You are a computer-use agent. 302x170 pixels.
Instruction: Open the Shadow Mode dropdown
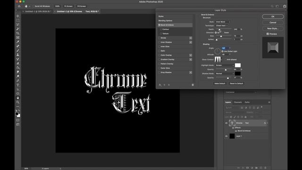coord(225,74)
